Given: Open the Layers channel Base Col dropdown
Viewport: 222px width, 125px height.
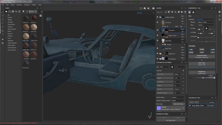Looking at the screenshot, I should (160, 12).
